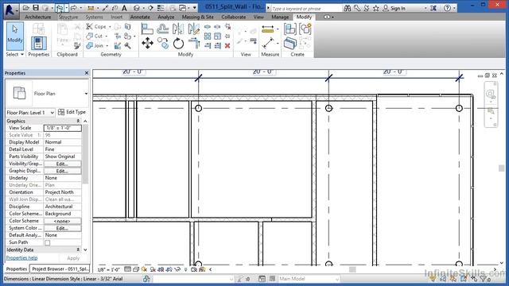Screen dimensions: 509x286
Task: Click the red Delete X icon
Action: (x=227, y=46)
